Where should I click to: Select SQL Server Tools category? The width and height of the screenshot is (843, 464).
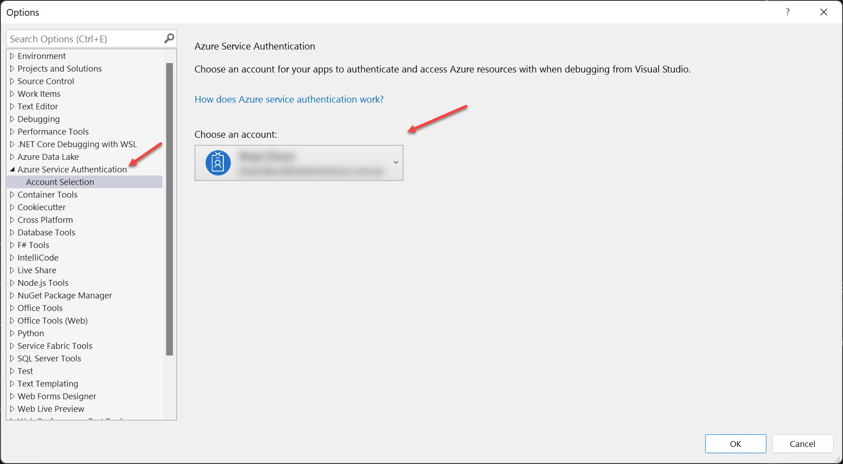49,358
